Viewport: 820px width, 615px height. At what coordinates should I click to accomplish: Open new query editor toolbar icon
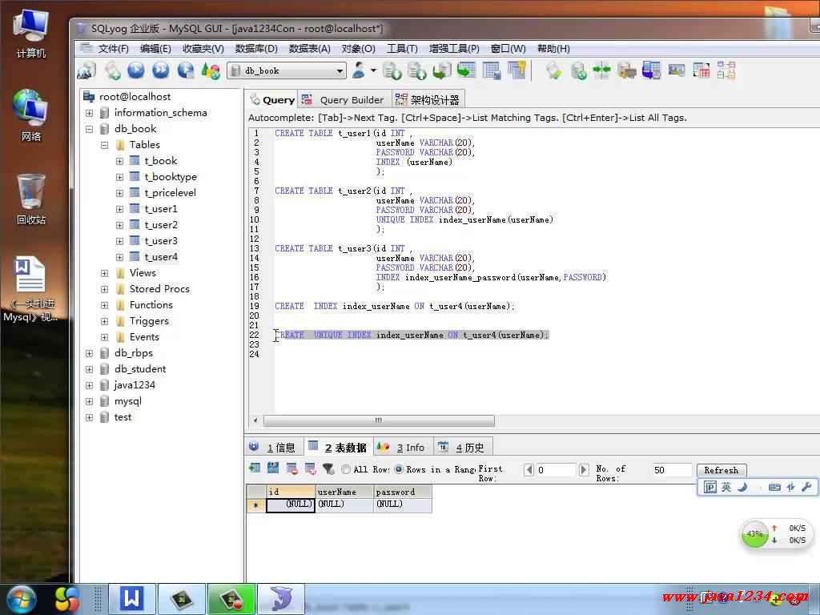coord(112,70)
